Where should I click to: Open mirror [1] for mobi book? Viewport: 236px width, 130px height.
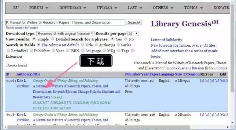click(202, 115)
